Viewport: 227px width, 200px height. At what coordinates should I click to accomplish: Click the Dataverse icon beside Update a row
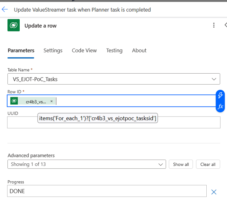click(14, 25)
